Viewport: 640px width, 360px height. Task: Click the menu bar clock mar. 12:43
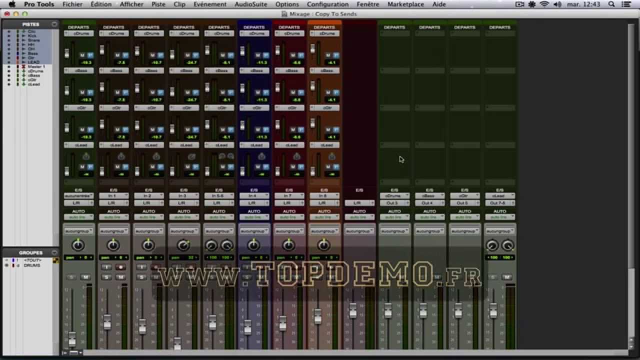tap(583, 4)
